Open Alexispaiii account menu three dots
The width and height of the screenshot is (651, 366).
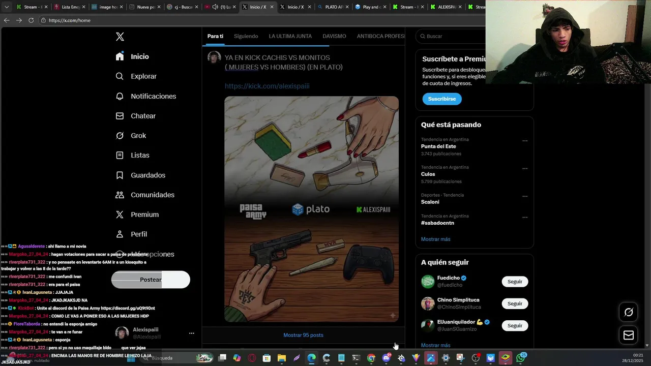[x=192, y=333]
